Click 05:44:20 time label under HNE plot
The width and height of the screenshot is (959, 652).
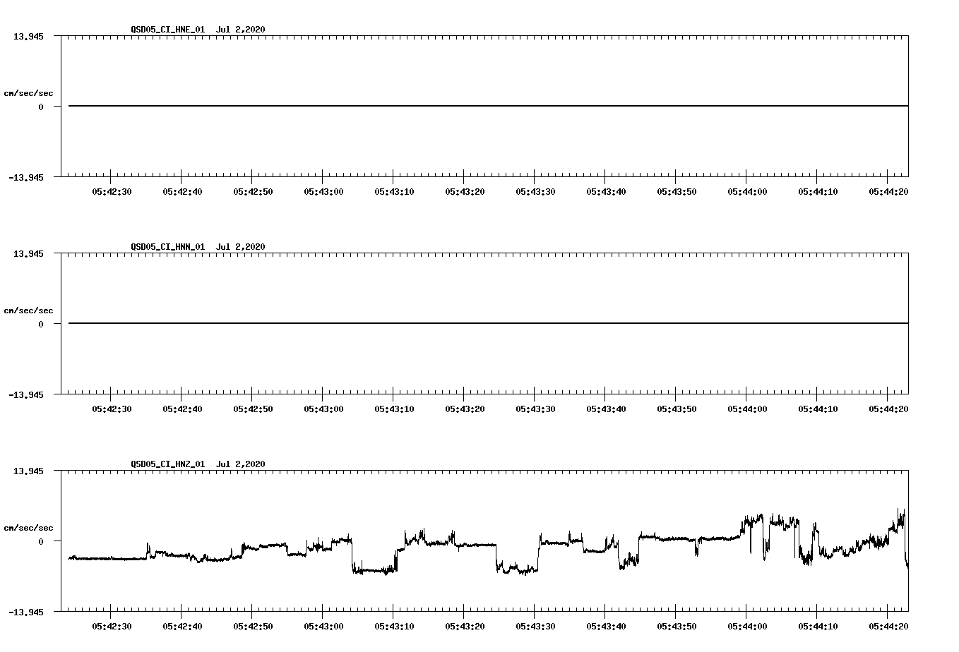click(888, 191)
